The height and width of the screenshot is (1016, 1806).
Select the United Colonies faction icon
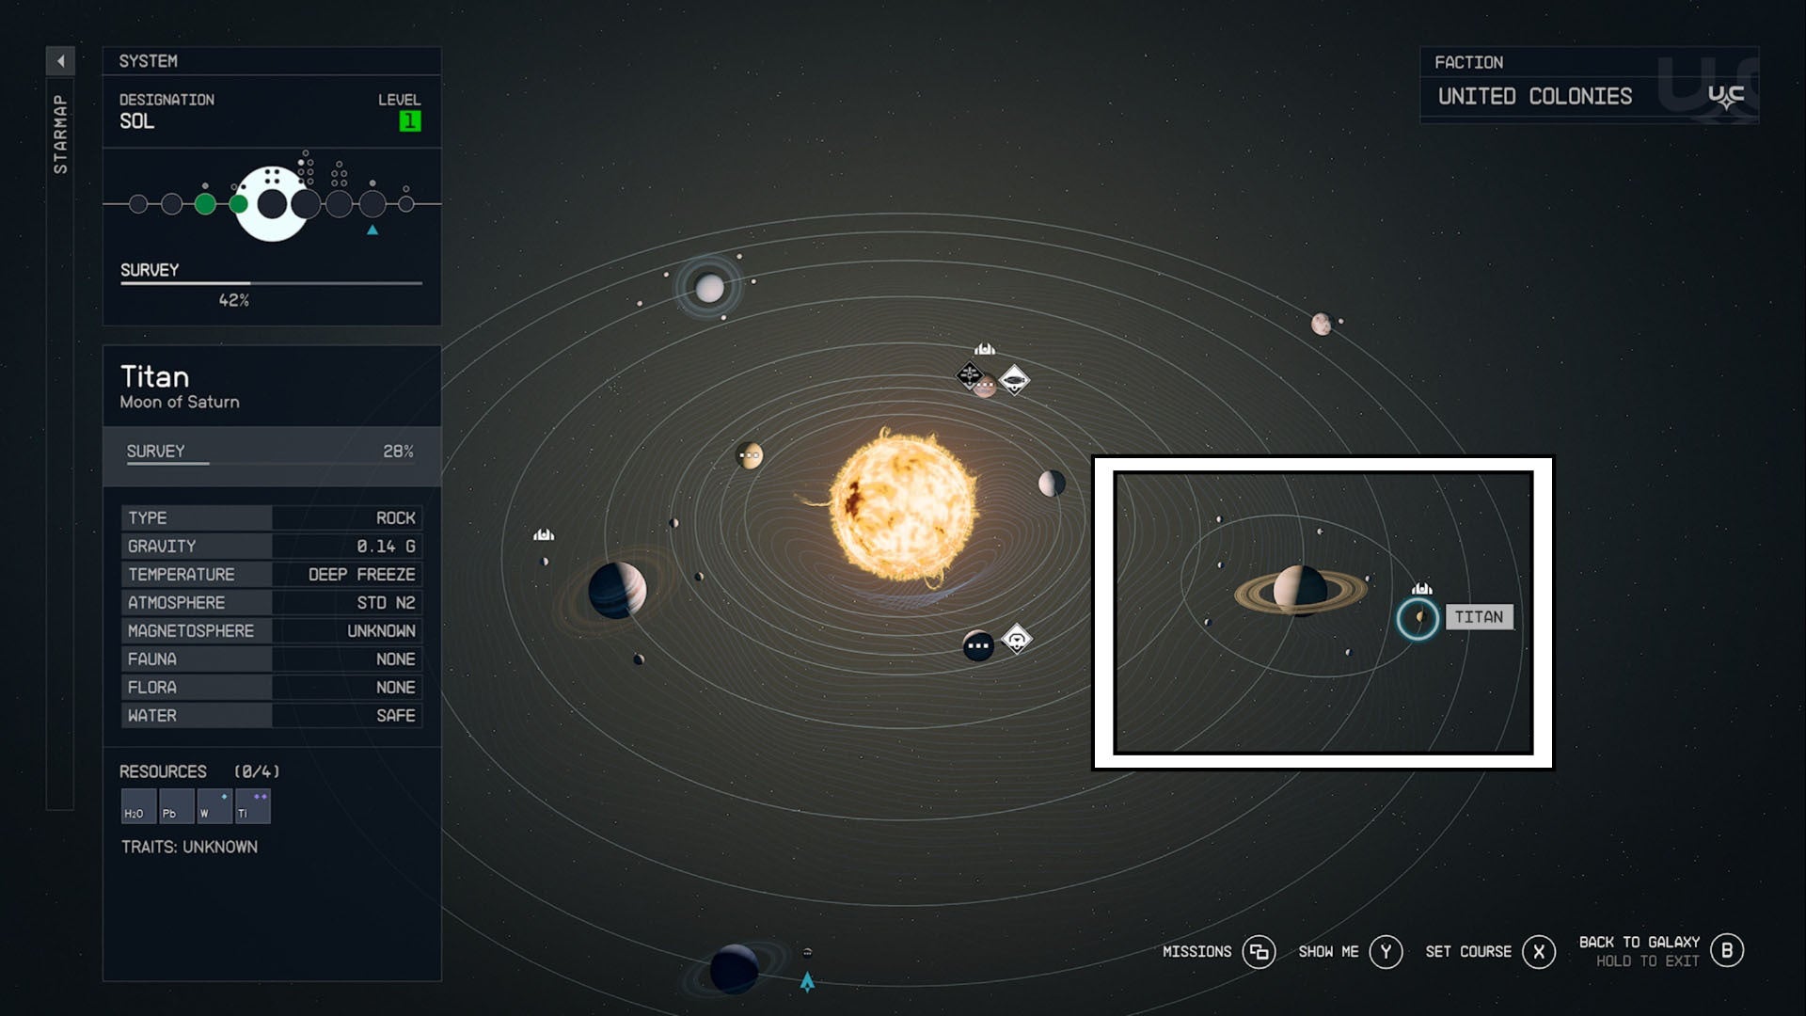tap(1725, 96)
